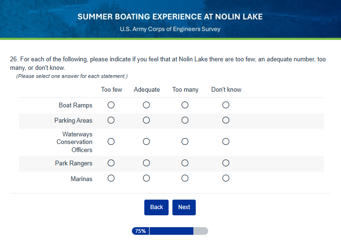Mark Waterways Conservation Officers as 'Adequate'
The height and width of the screenshot is (250, 341).
[146, 142]
